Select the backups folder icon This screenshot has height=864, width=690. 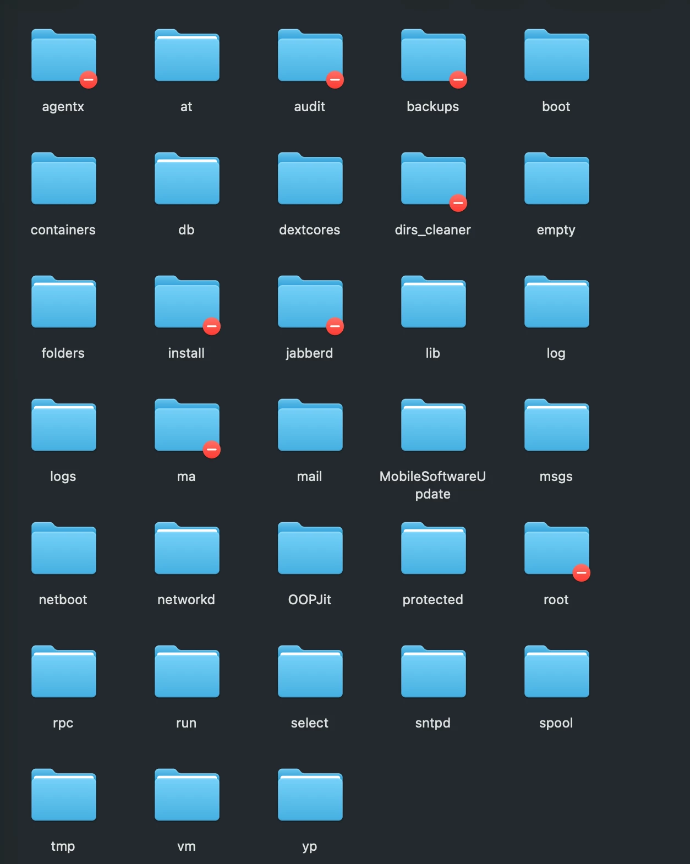tap(434, 55)
